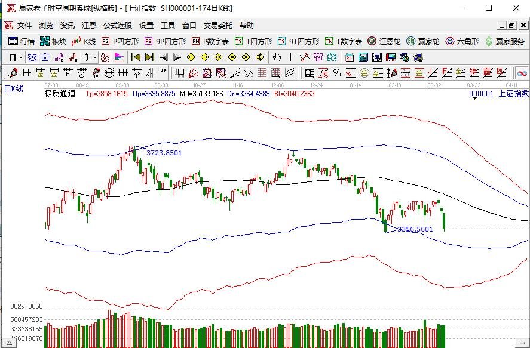Jump to the last bar
Screen dimensions: 530x348
click(x=149, y=57)
